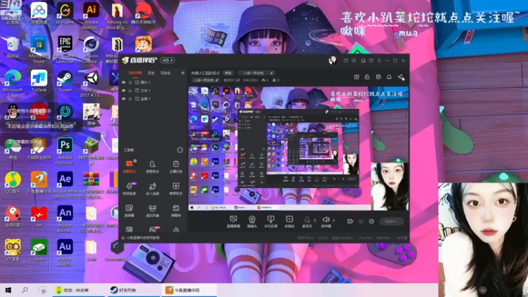Open the 弹幕助手 tool in the toolbox
Image resolution: width=528 pixels, height=297 pixels.
(129, 166)
